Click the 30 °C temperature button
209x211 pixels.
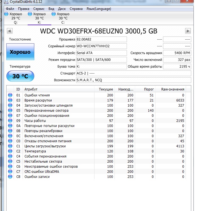click(x=20, y=76)
